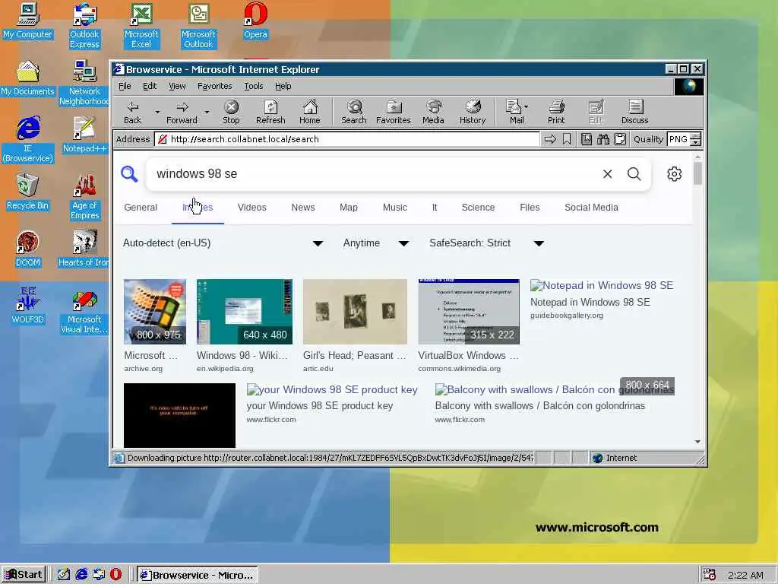
Task: Select the Notepad++ desktop icon
Action: 84,135
